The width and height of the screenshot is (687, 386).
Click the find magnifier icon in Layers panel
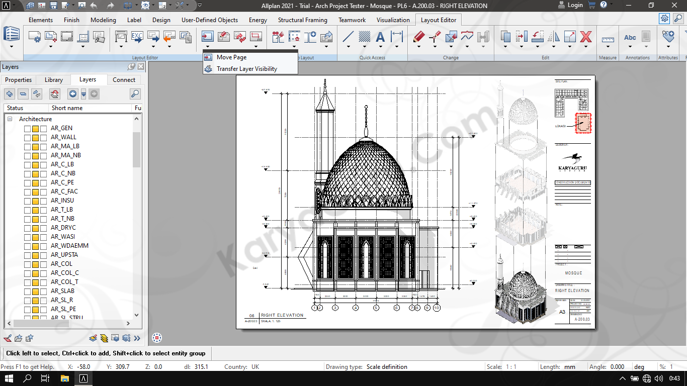pos(135,93)
